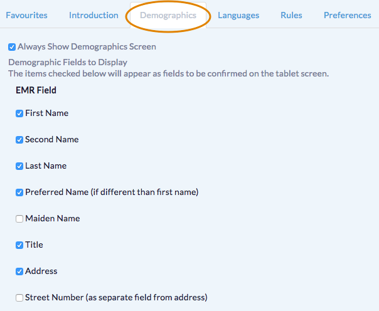Tick the Street Number checkbox
This screenshot has width=379, height=311.
pos(19,298)
